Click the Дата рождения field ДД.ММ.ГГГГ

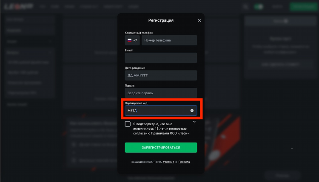161,76
